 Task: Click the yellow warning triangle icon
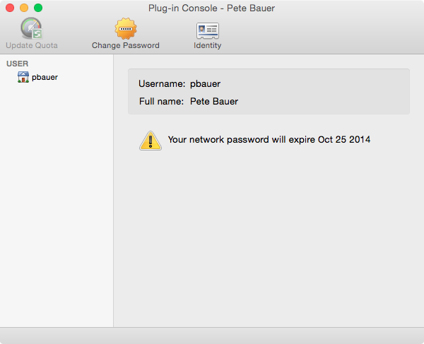[x=151, y=141]
